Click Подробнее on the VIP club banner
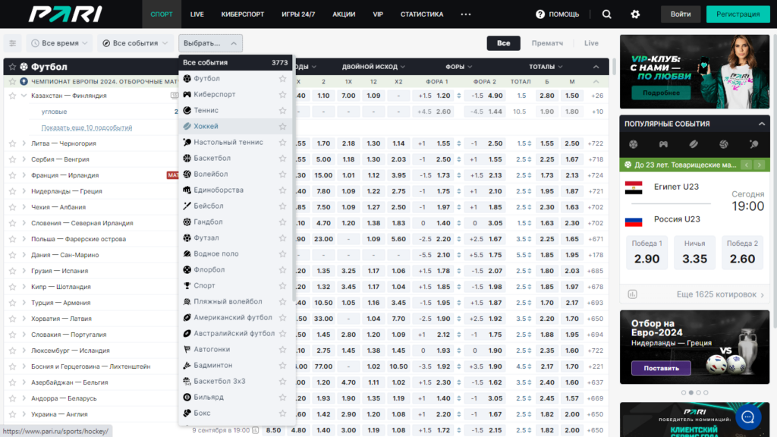The image size is (777, 437). (661, 93)
